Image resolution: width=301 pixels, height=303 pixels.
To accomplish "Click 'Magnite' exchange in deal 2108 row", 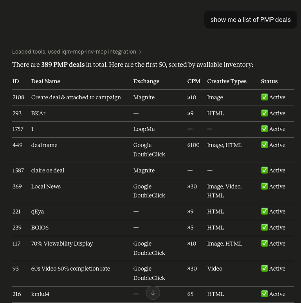I will [144, 97].
